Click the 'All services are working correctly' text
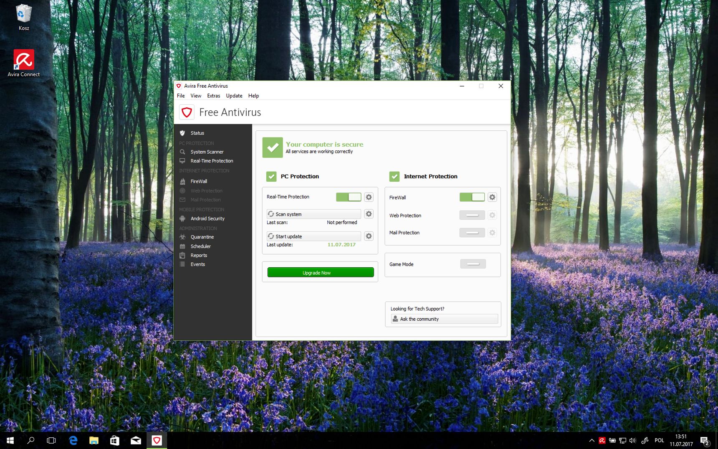The image size is (718, 449). coord(319,152)
